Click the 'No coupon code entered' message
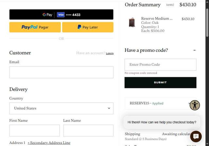Viewport: 209px width, 146px height. [x=141, y=73]
